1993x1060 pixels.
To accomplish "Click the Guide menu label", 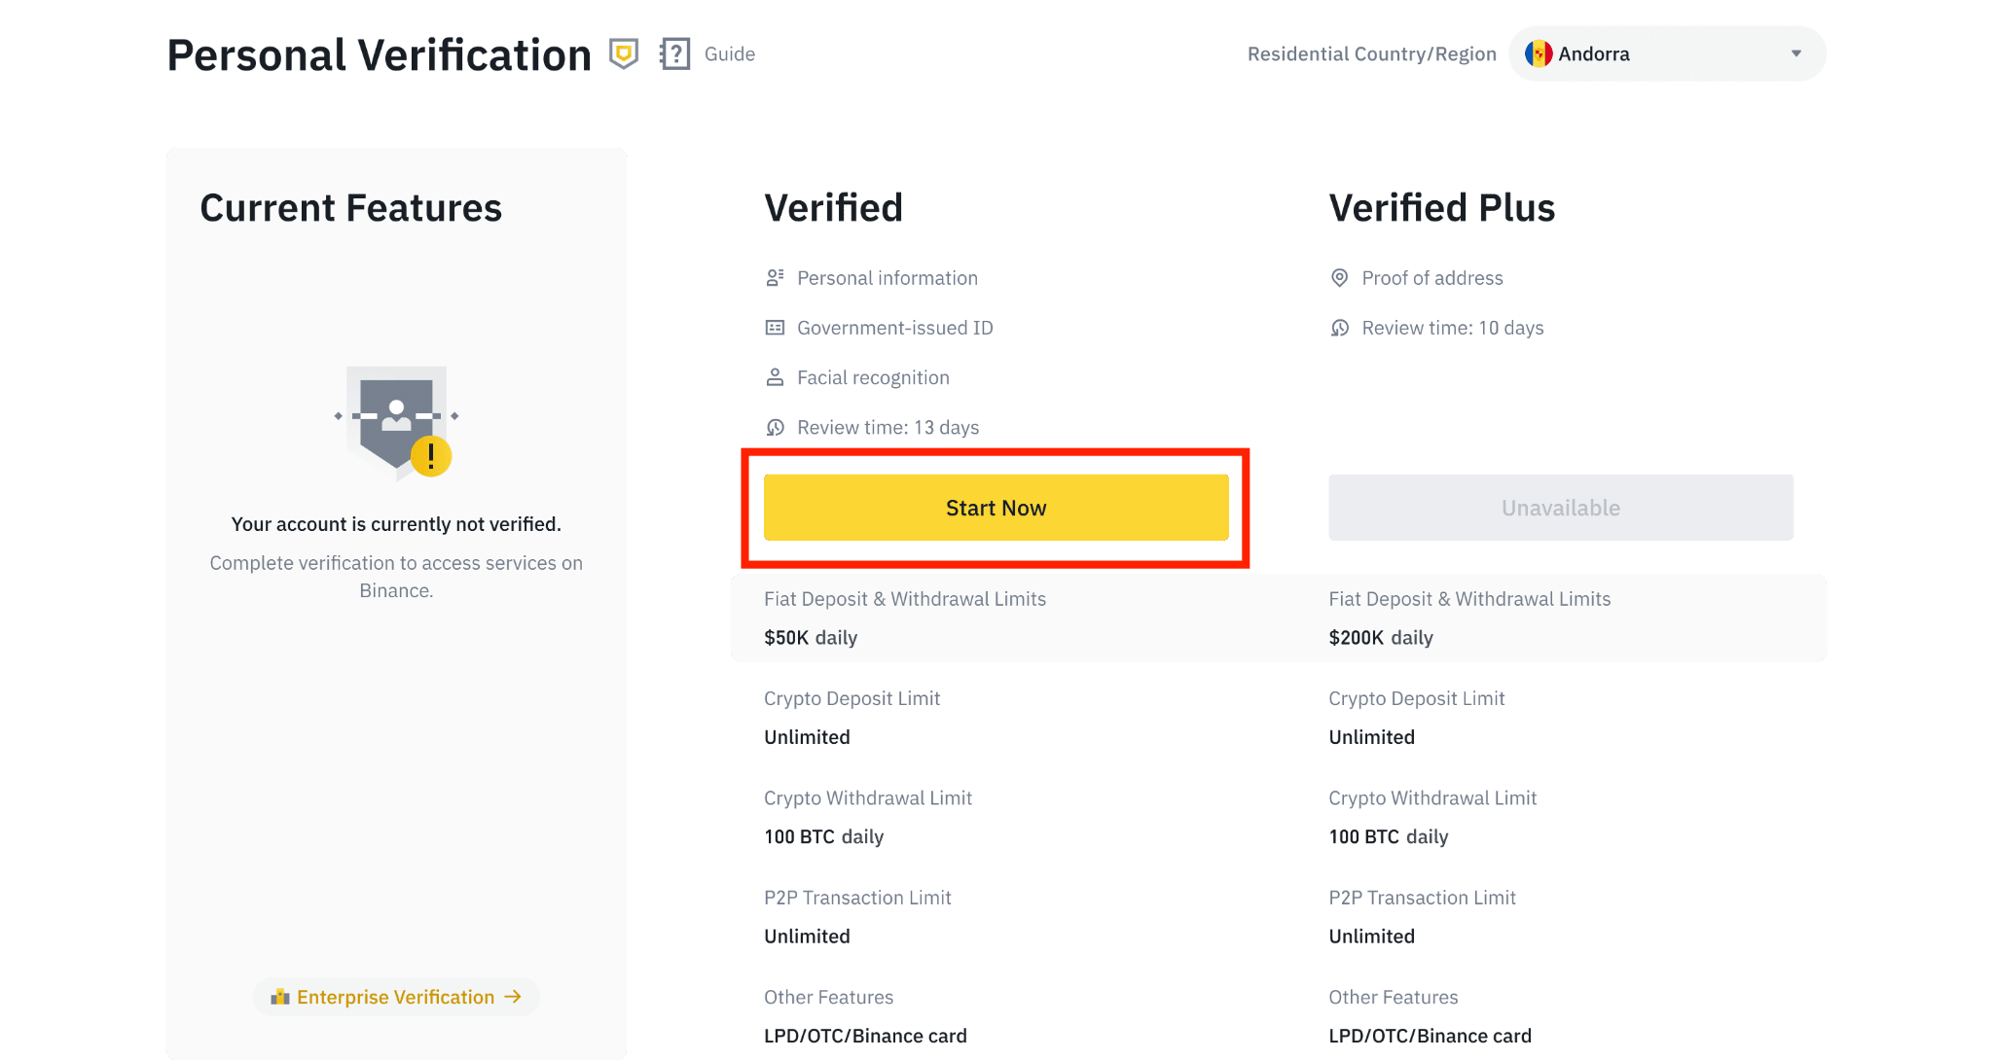I will 729,54.
